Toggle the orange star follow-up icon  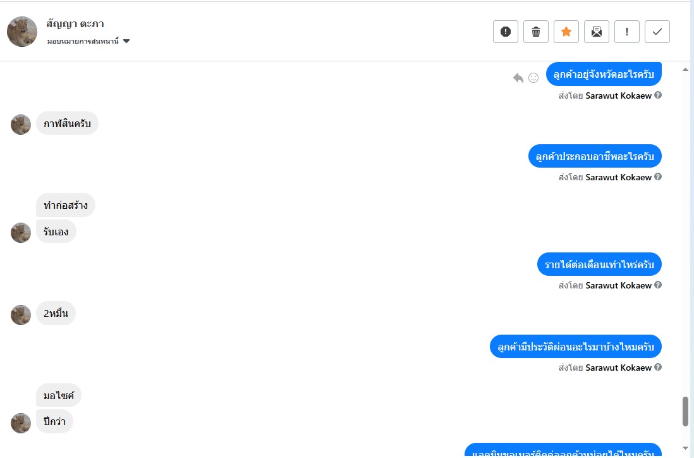pyautogui.click(x=566, y=32)
